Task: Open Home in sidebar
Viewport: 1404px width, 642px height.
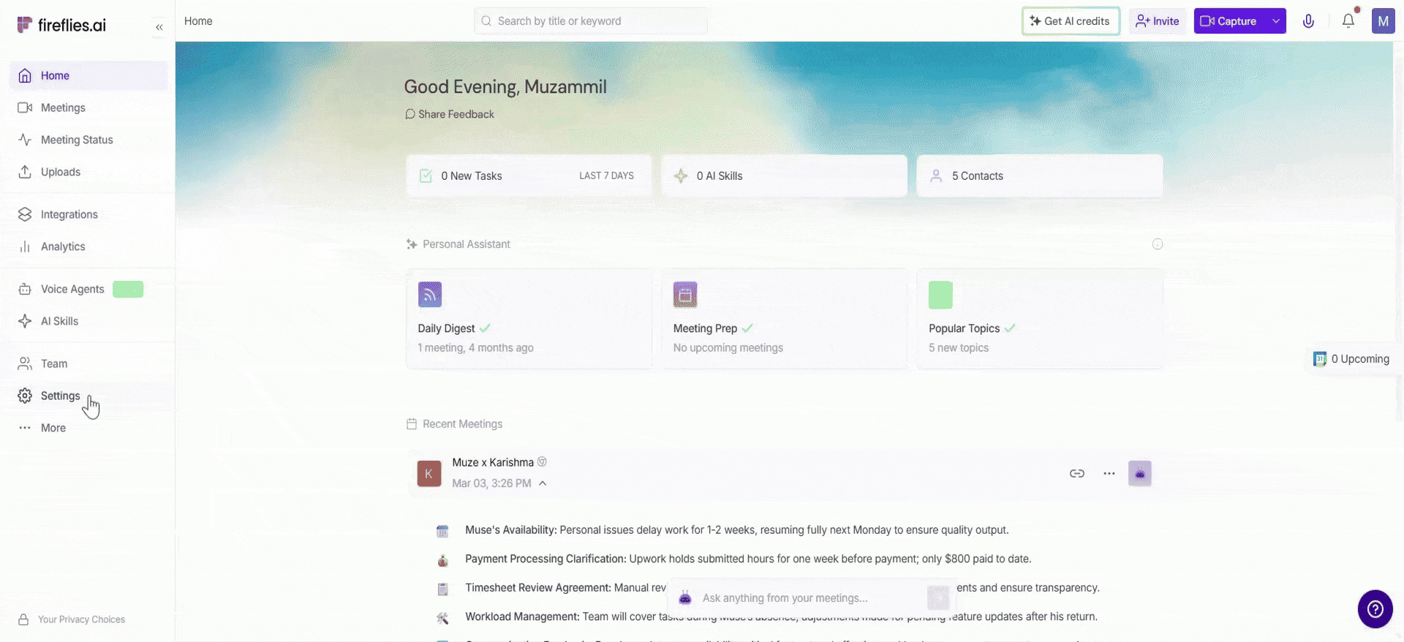Action: point(88,75)
